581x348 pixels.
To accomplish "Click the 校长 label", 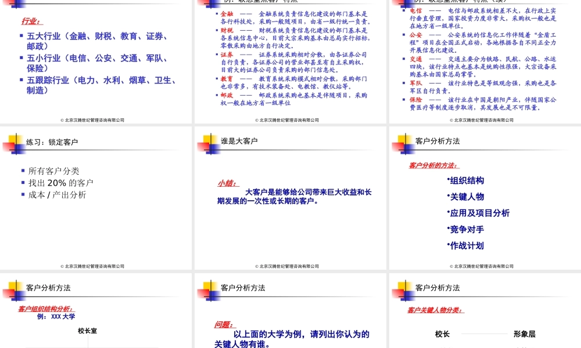I will [x=442, y=334].
